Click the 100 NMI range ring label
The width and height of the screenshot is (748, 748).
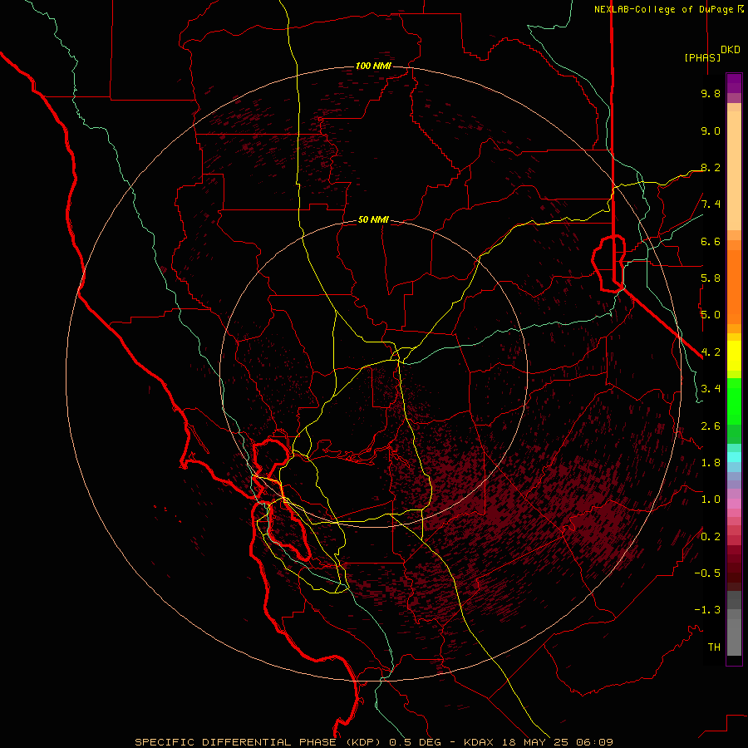tap(373, 66)
